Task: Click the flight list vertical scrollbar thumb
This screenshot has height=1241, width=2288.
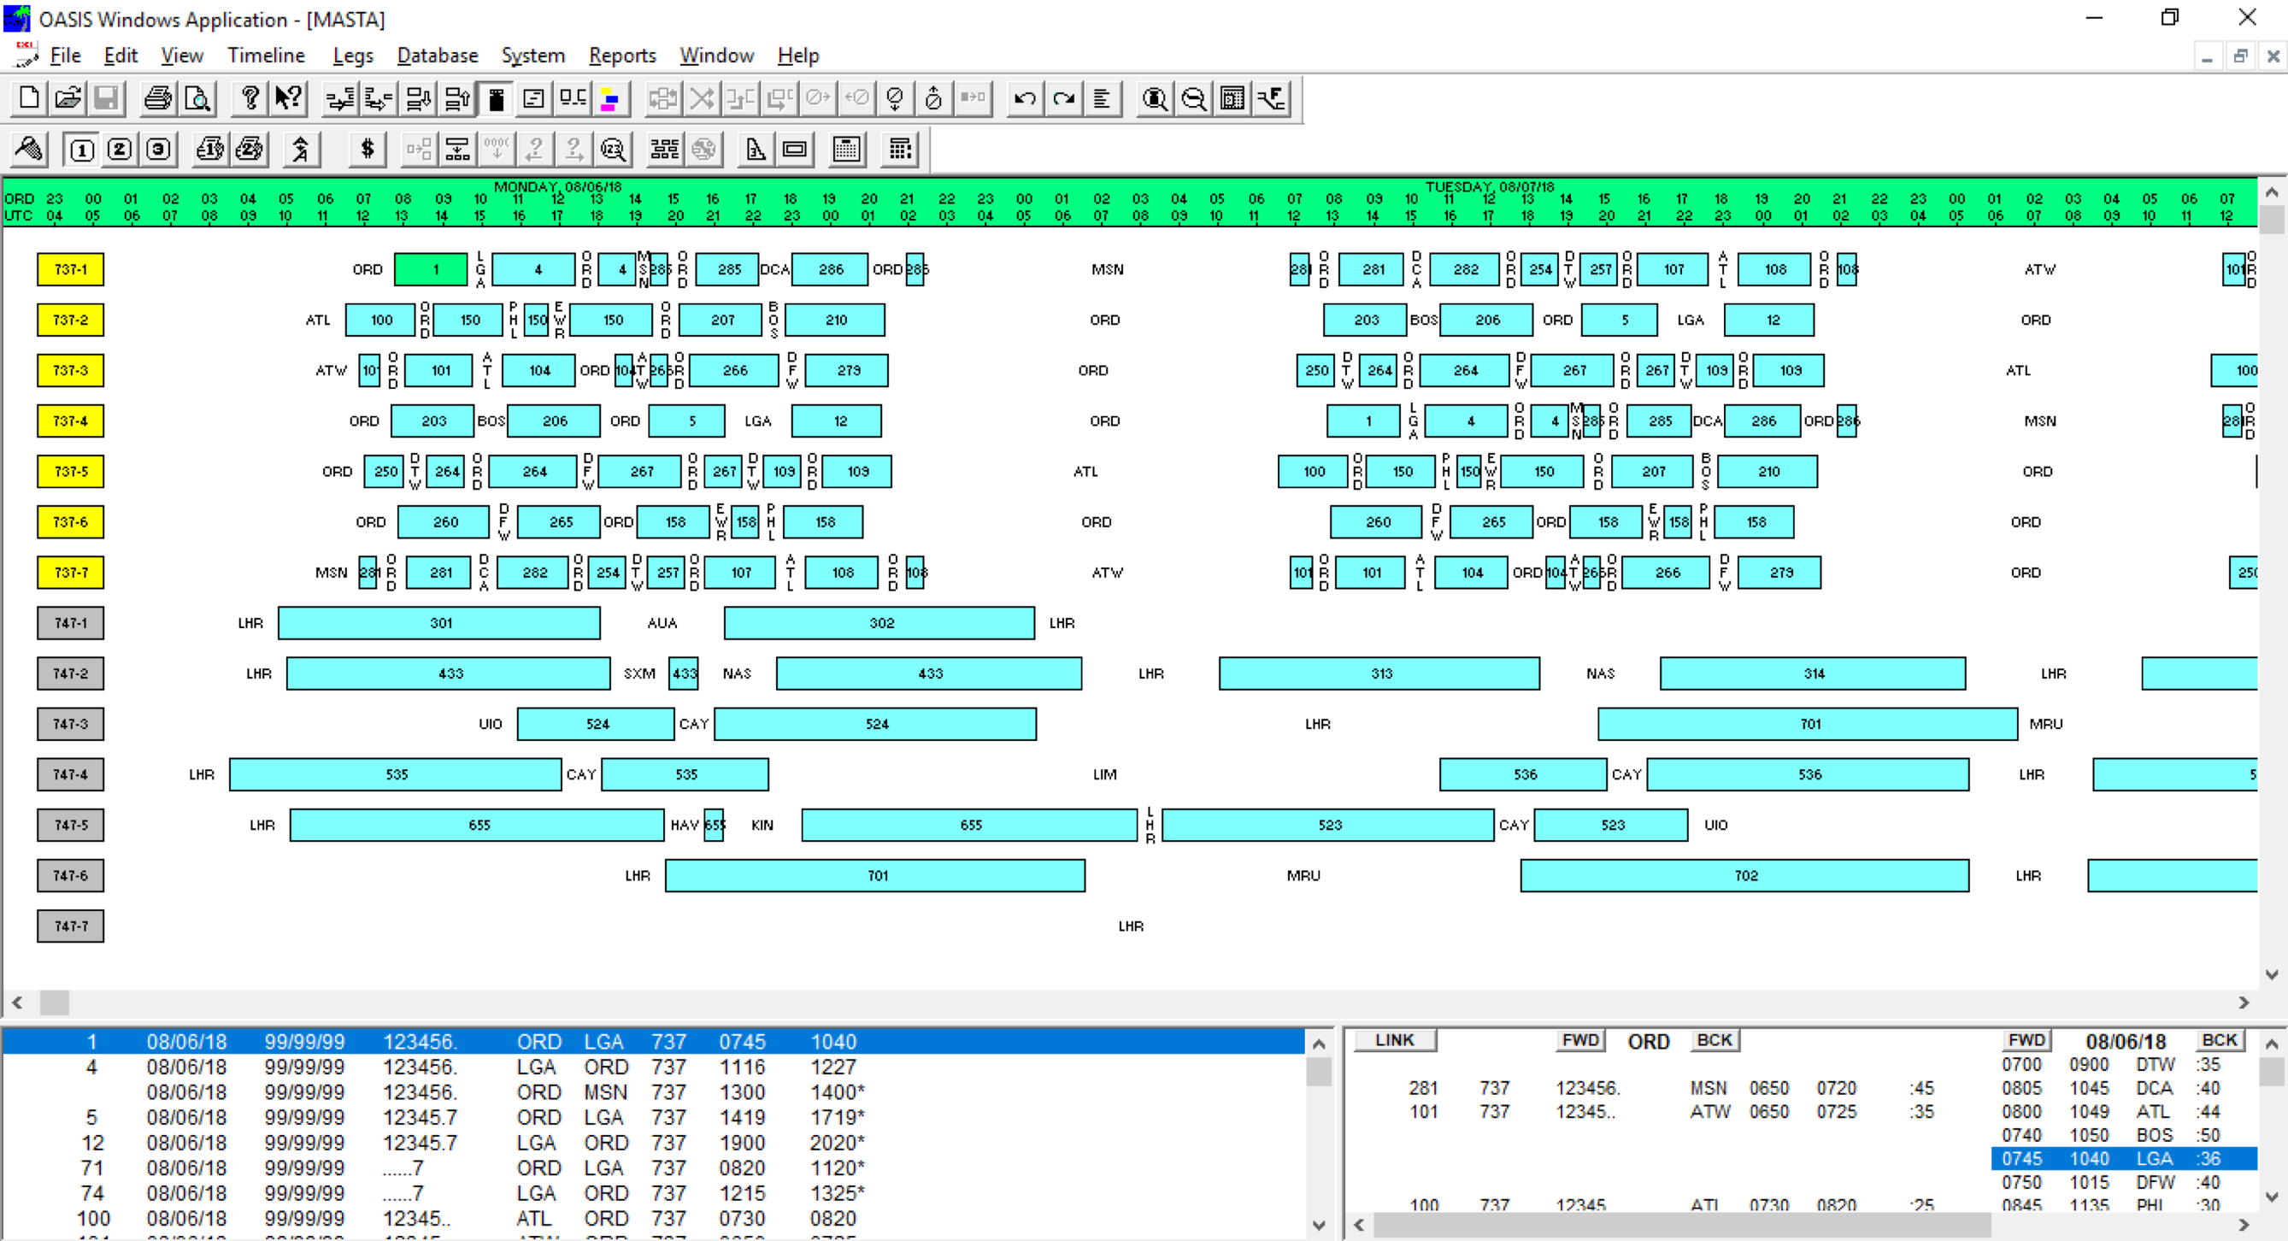Action: point(1318,1071)
